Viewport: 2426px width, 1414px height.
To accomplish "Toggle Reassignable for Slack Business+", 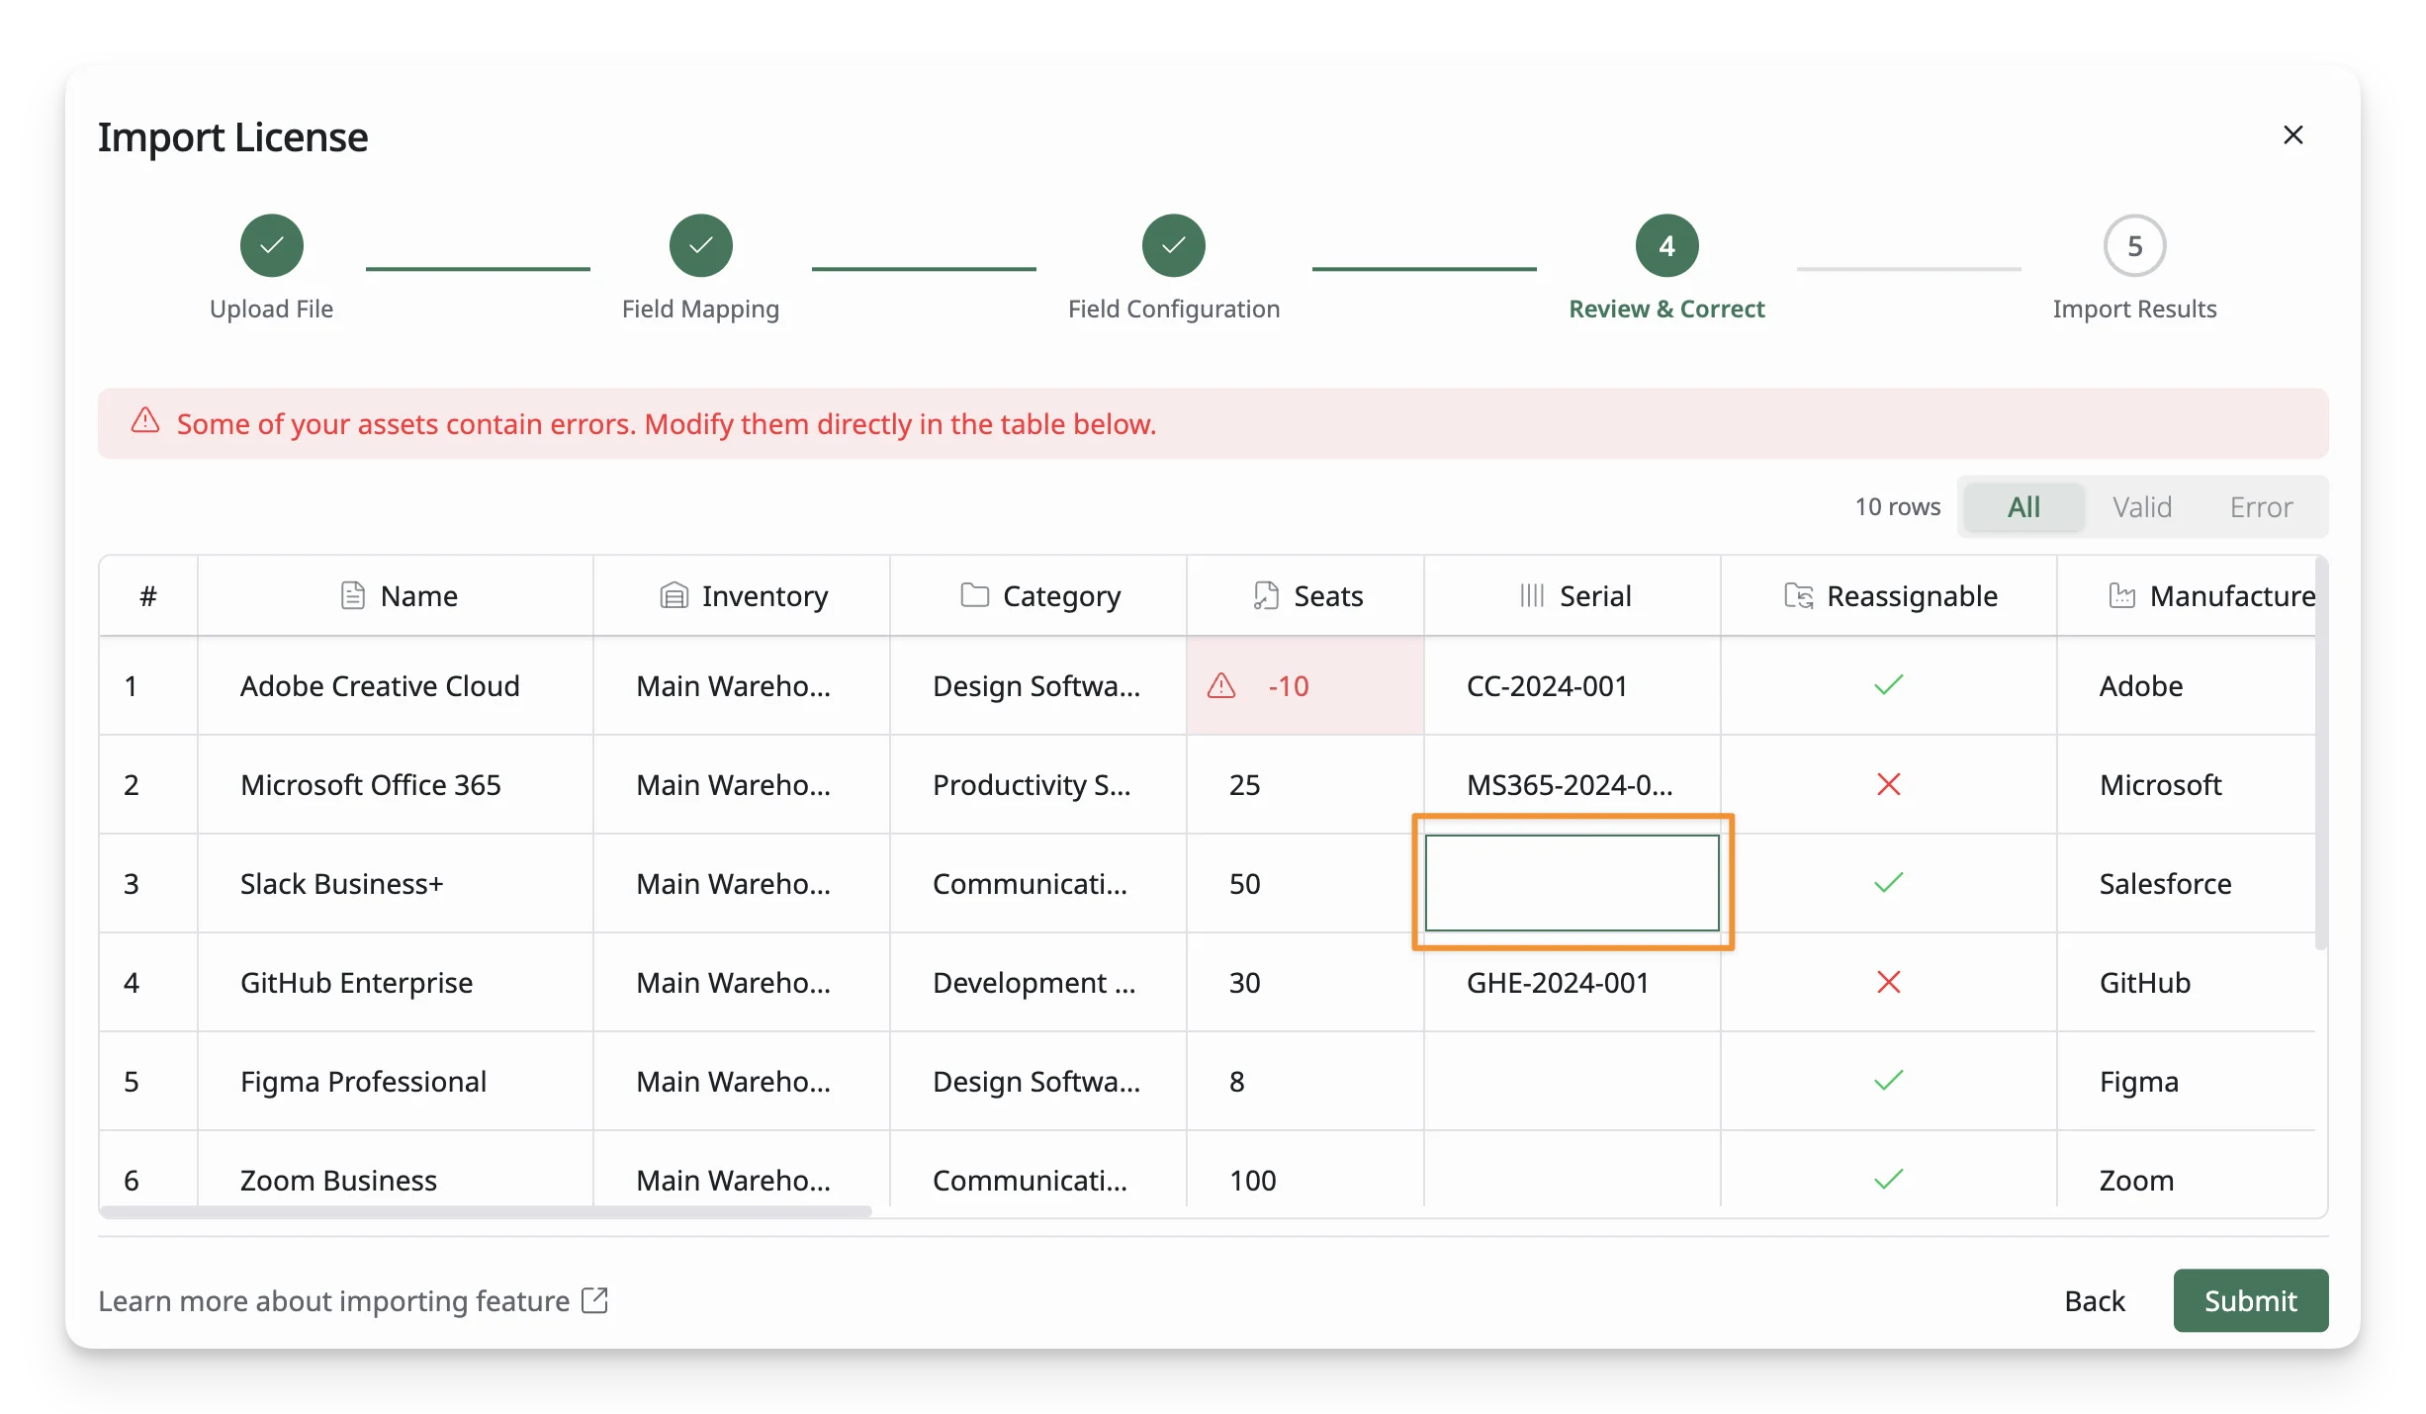I will [1888, 883].
